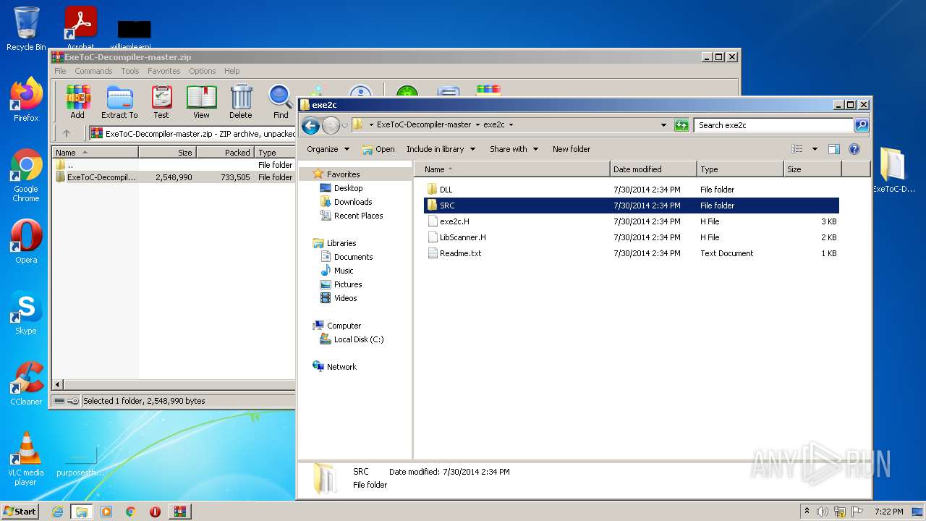Image resolution: width=926 pixels, height=521 pixels.
Task: Open the Start menu
Action: (20, 512)
